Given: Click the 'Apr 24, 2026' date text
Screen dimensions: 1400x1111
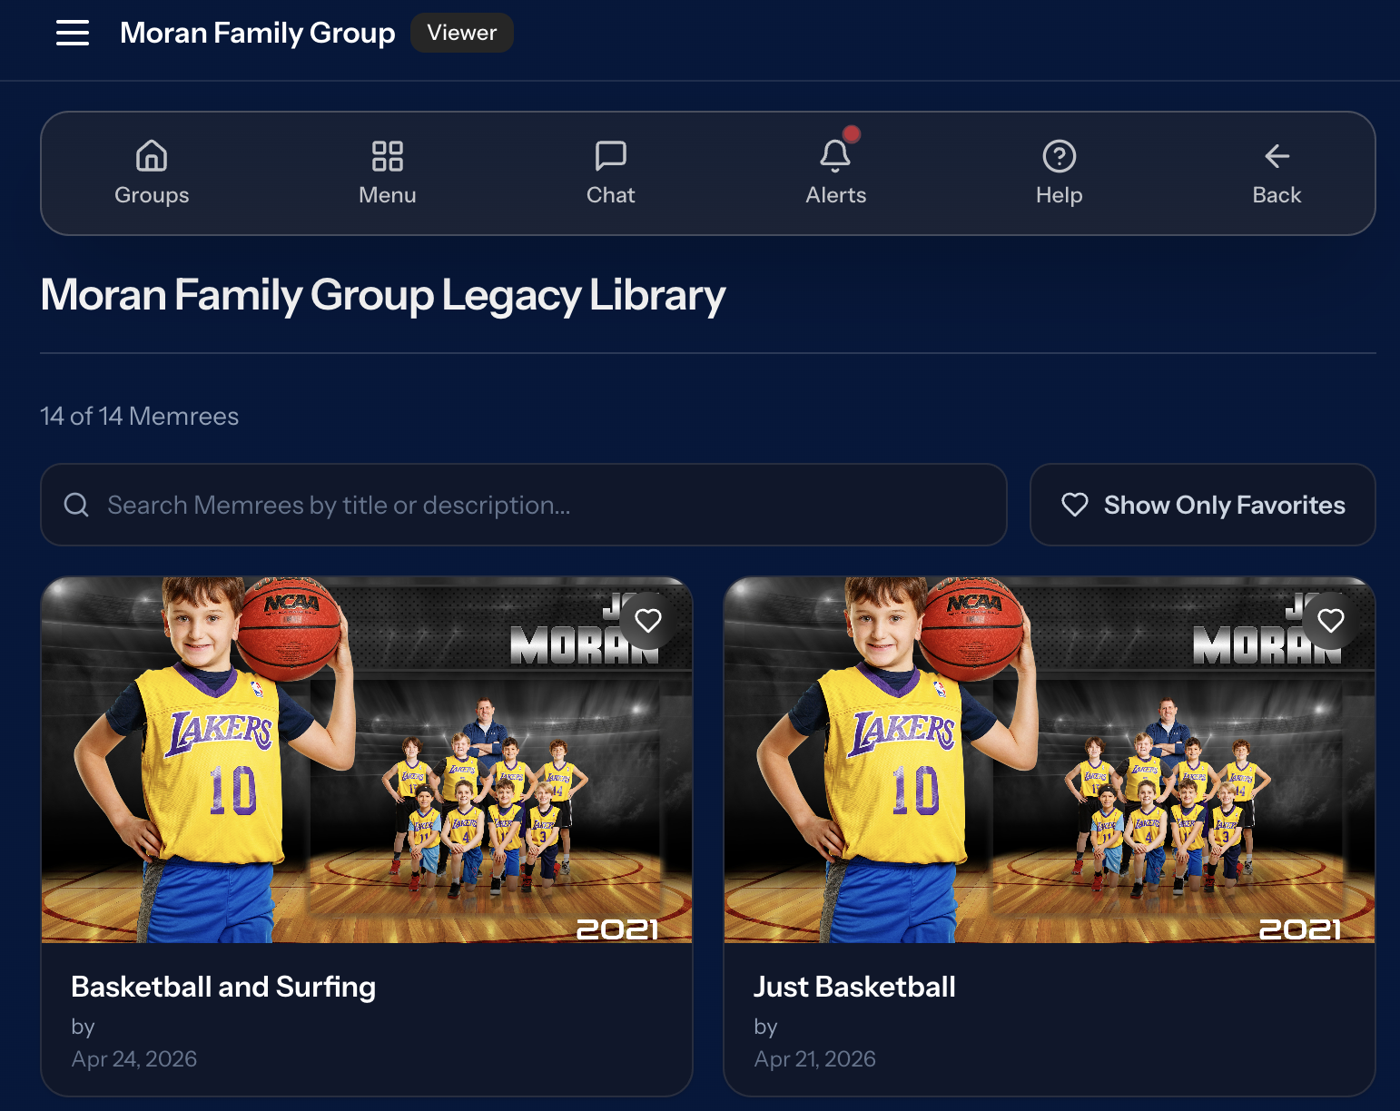Looking at the screenshot, I should (134, 1059).
